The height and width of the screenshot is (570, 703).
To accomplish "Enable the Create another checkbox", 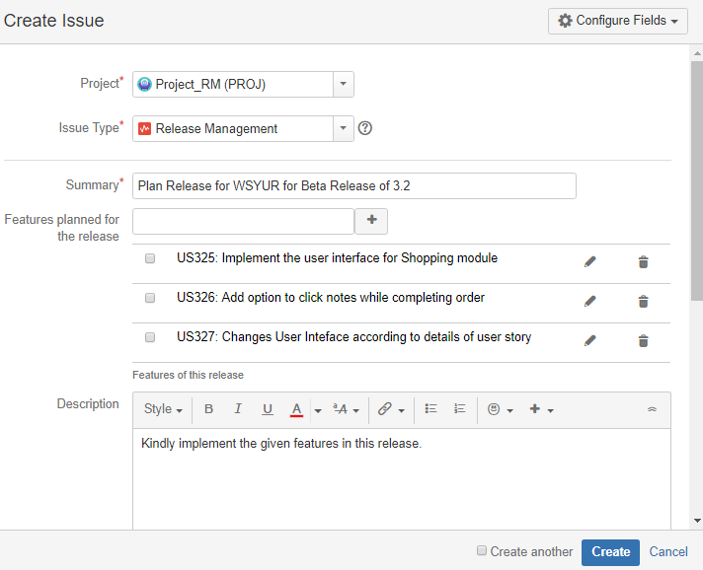I will [x=482, y=551].
